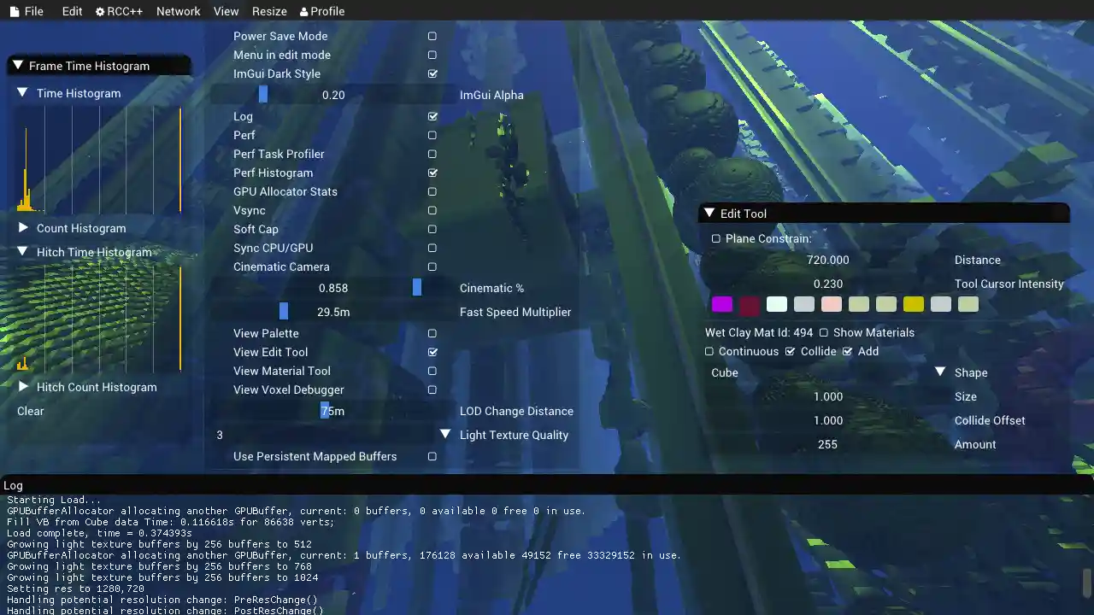Select the magenta material color swatch
Screen dimensions: 1094x615
click(x=722, y=304)
